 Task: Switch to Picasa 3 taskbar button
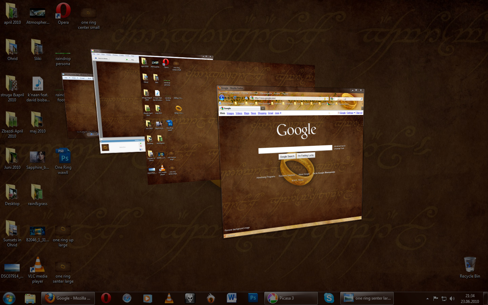tap(291, 298)
